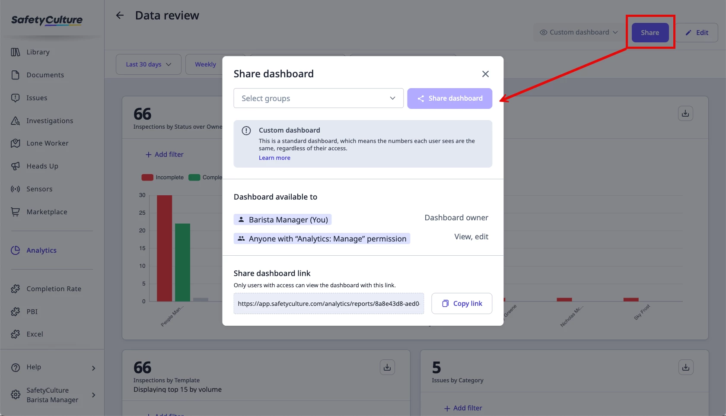
Task: Click the Edit button
Action: (697, 32)
